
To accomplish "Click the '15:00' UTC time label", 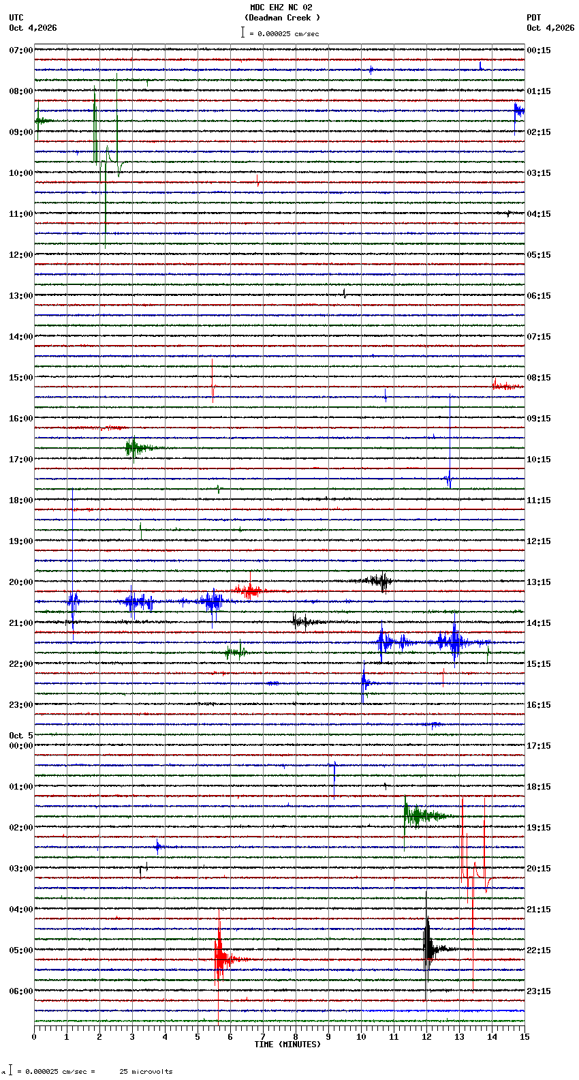I will click(21, 378).
